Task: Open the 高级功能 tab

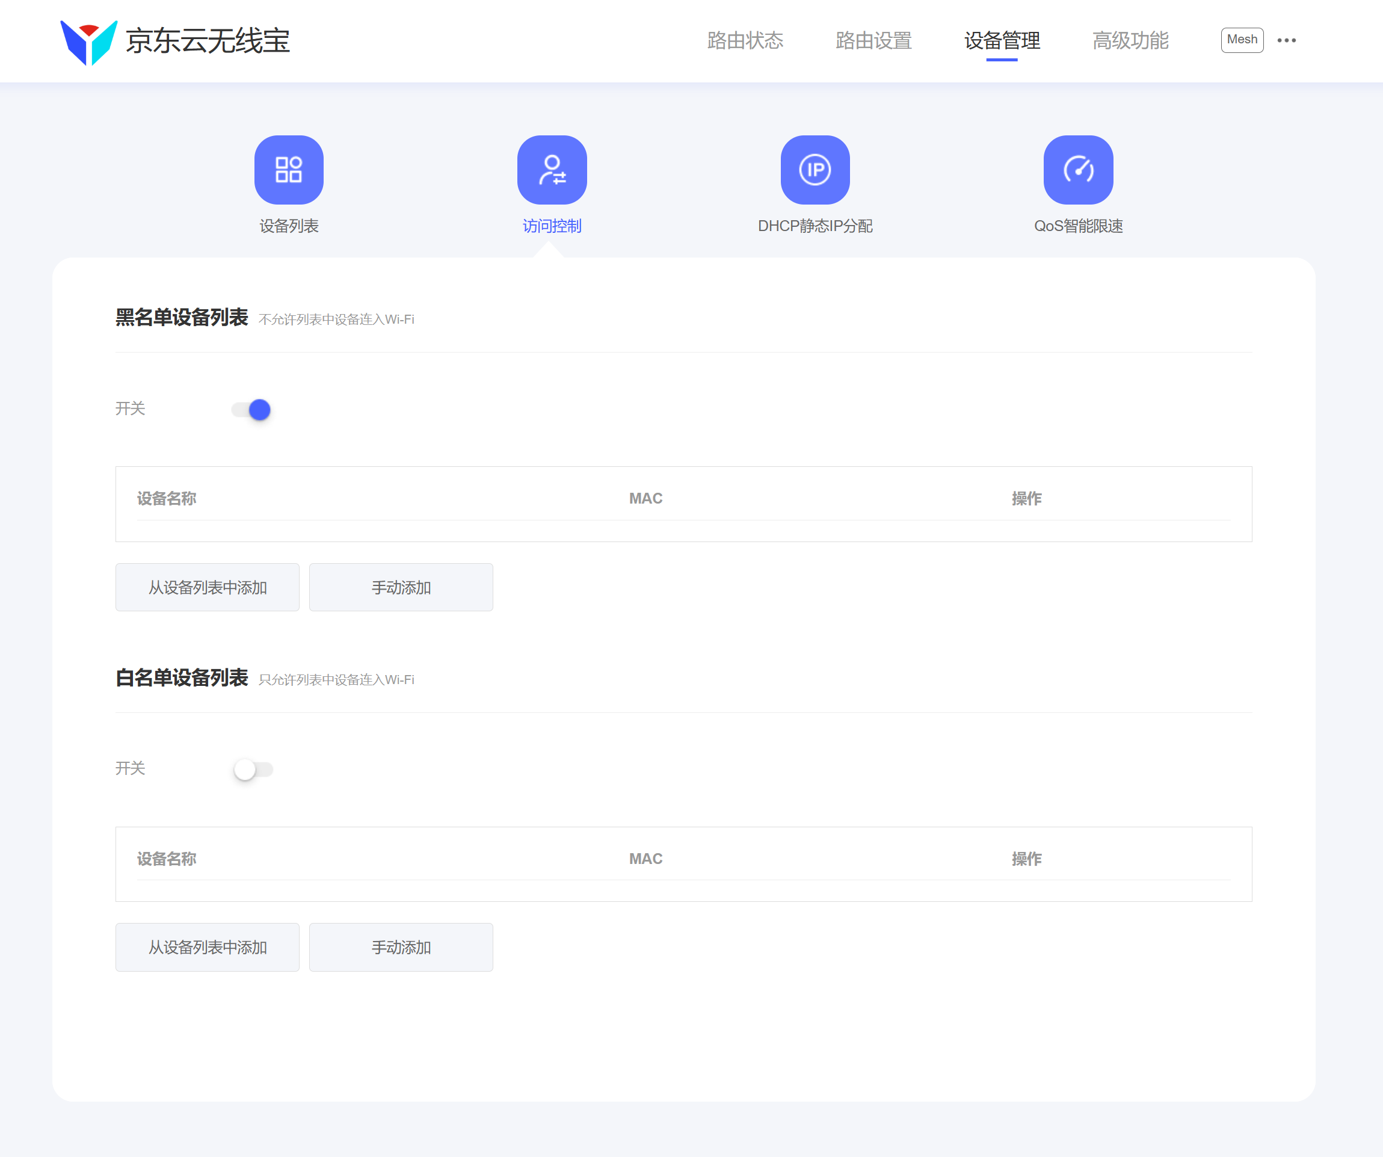Action: [1131, 40]
